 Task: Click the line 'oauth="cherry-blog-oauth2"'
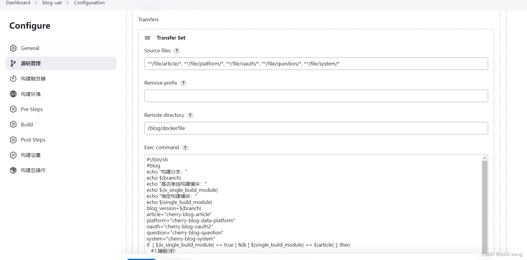click(x=180, y=227)
